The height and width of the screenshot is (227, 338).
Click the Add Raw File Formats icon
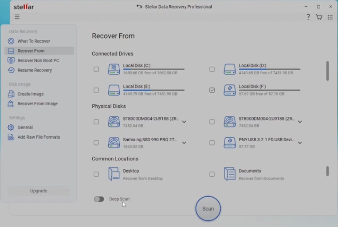tap(11, 137)
